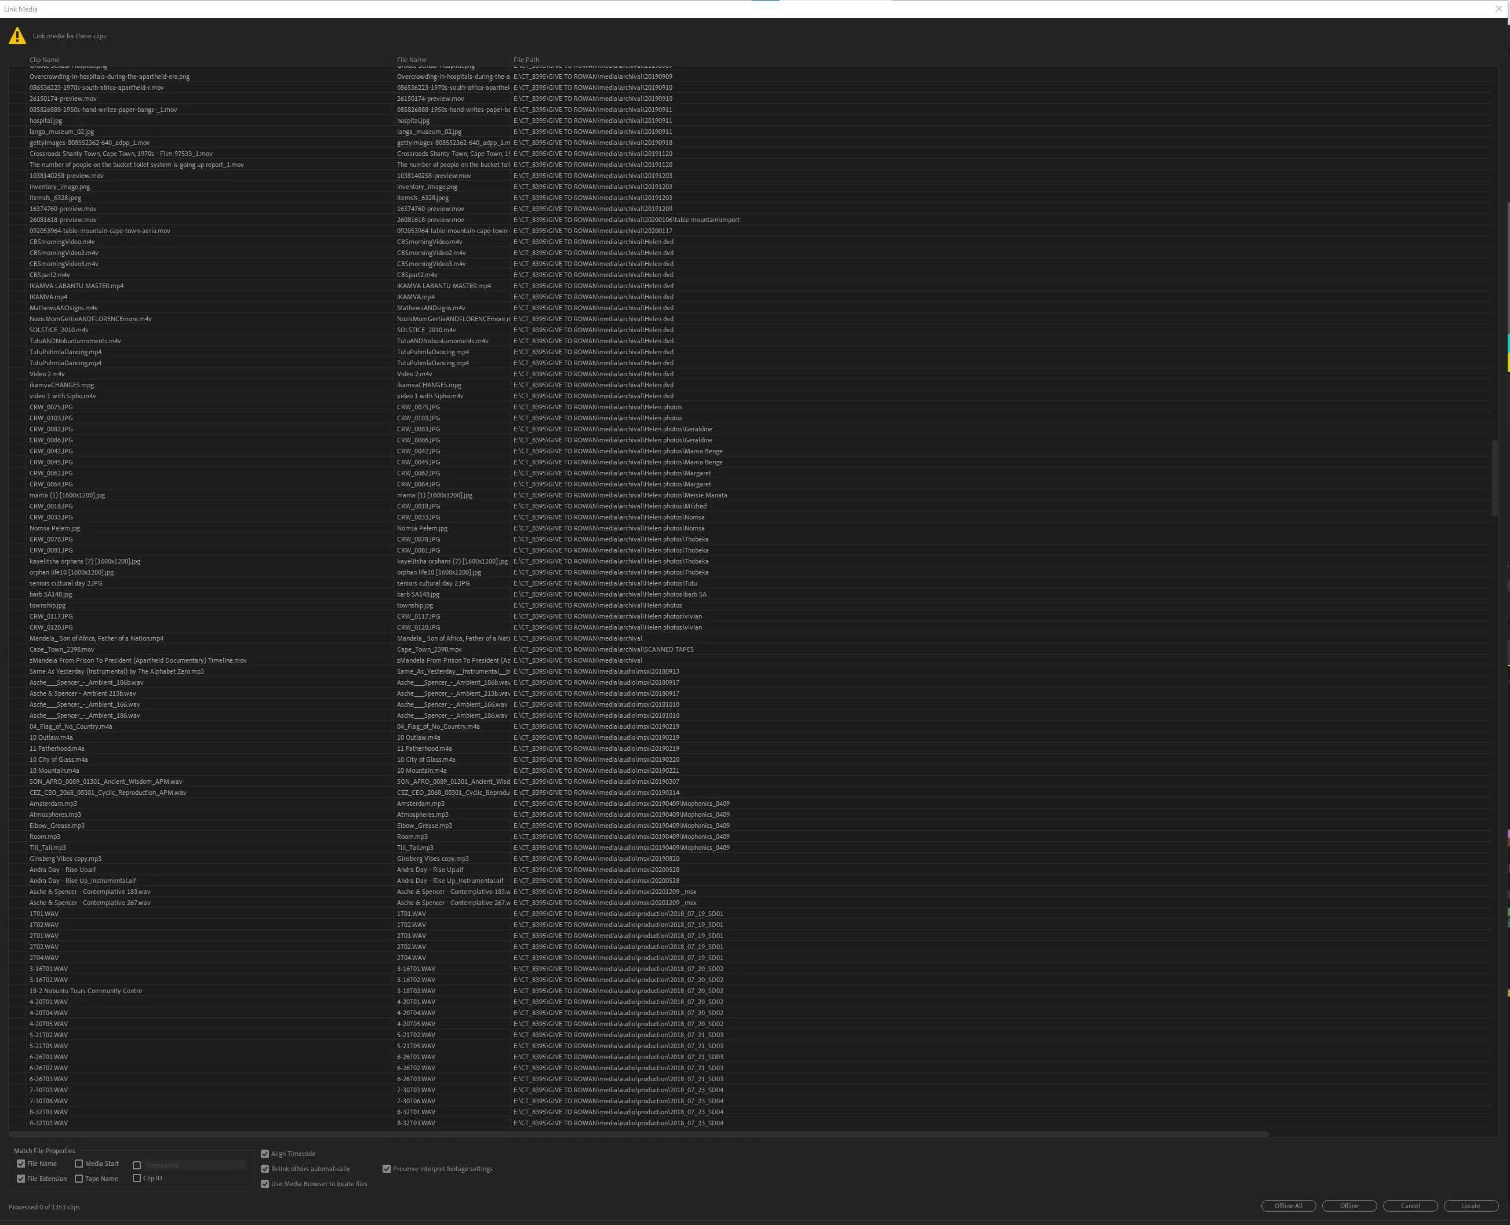Uncheck the File Name checkbox
Image resolution: width=1510 pixels, height=1225 pixels.
(21, 1164)
